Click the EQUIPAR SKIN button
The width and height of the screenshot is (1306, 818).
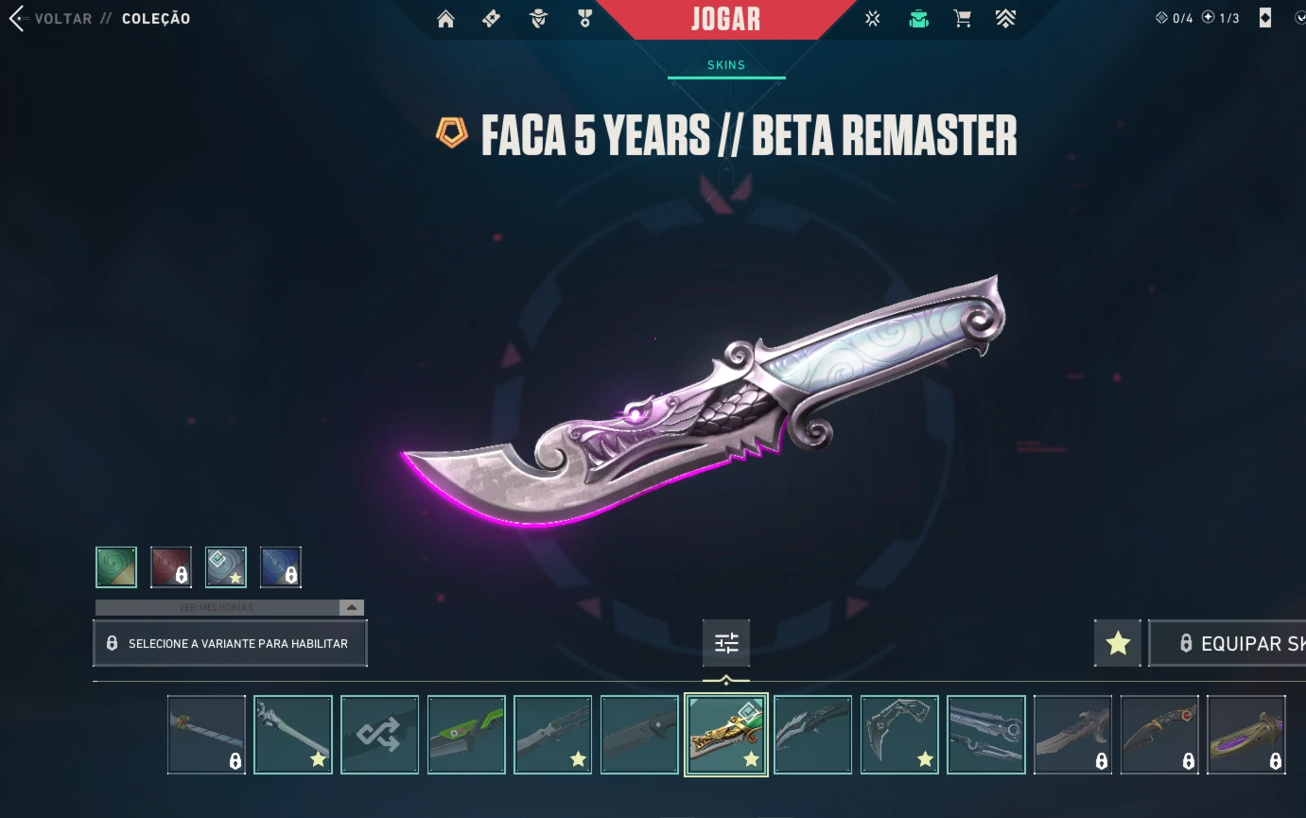tap(1228, 644)
